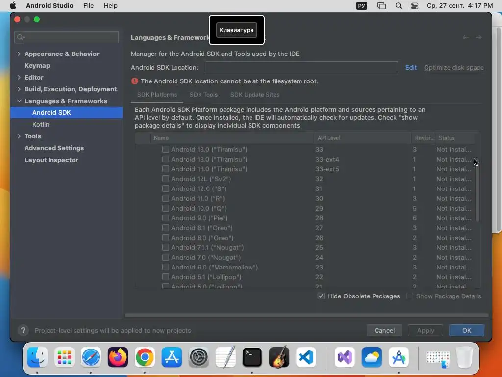The image size is (502, 377).
Task: Expand Build, Execution, Deployment section
Action: (19, 89)
